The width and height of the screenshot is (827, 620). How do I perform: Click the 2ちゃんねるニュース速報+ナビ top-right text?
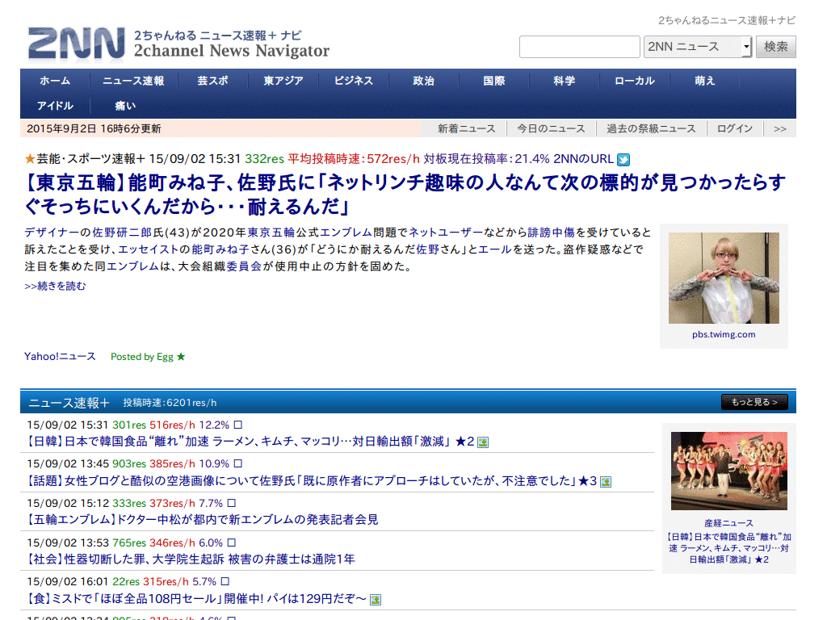(727, 20)
